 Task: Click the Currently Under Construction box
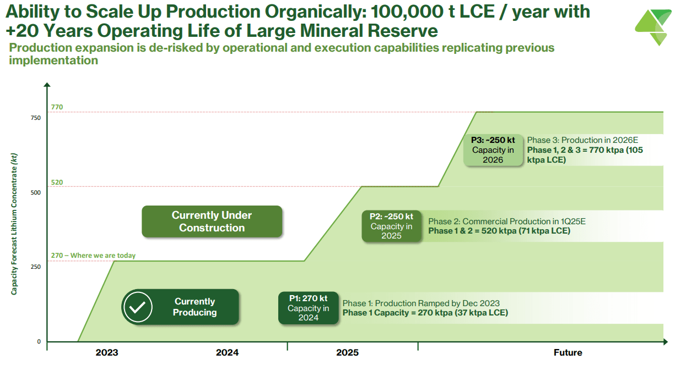pyautogui.click(x=212, y=222)
